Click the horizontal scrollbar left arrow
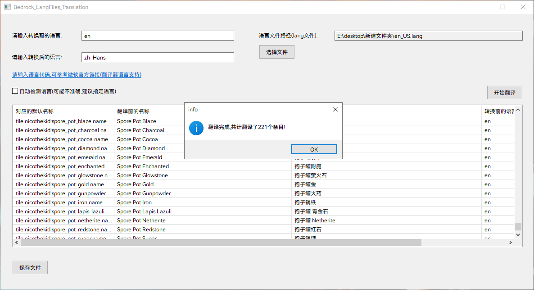This screenshot has width=534, height=290. click(17, 243)
